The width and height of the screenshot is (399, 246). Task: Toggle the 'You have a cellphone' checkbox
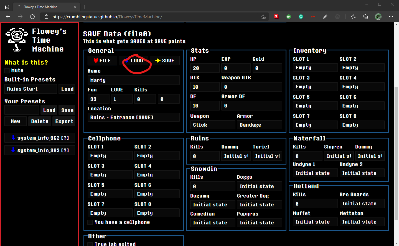pyautogui.click(x=90, y=222)
